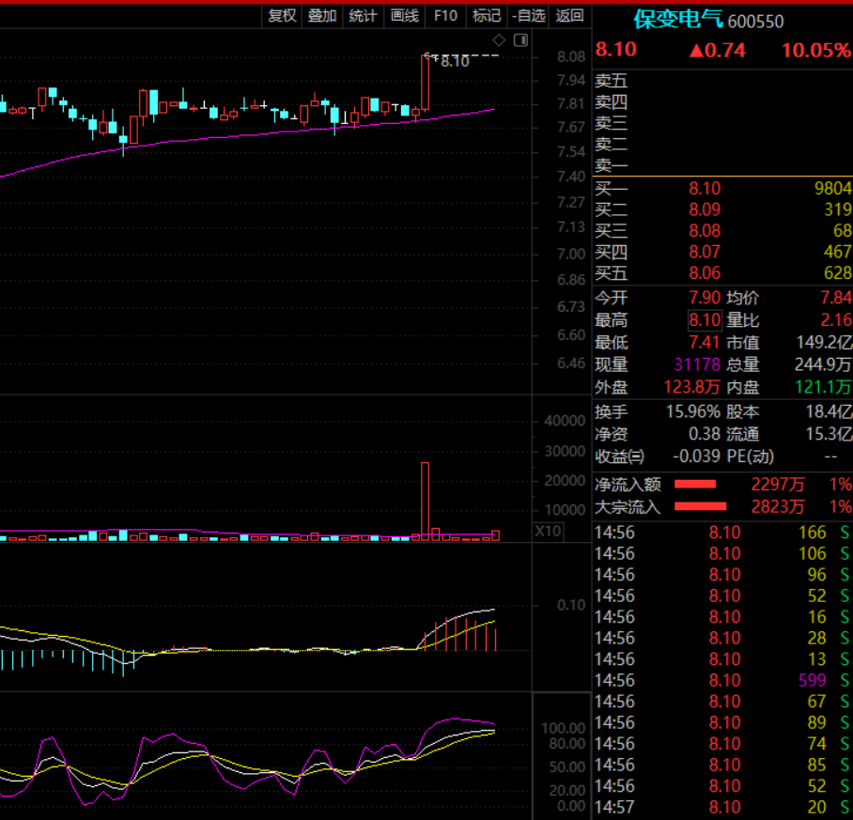
Task: Click 净流入额 amount 2297万
Action: (778, 484)
